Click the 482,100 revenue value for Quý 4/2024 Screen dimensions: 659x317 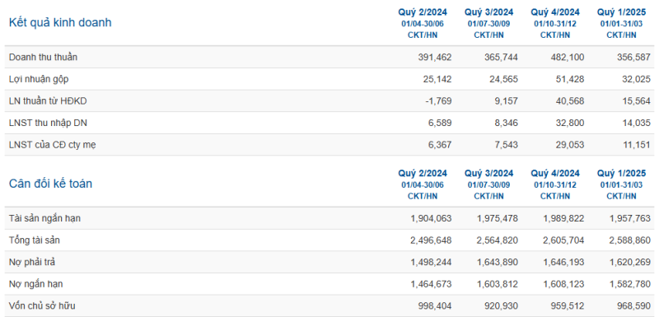click(567, 57)
